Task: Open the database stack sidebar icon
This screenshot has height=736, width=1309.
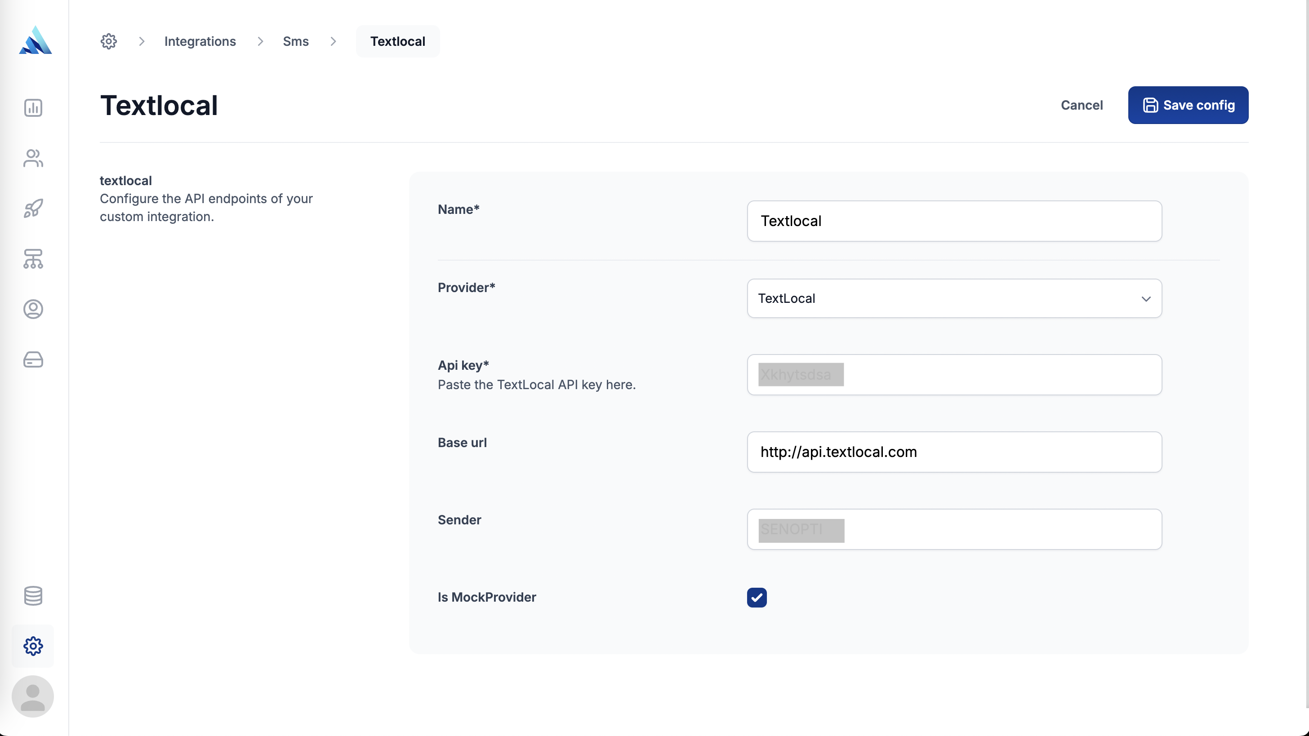Action: click(x=33, y=595)
